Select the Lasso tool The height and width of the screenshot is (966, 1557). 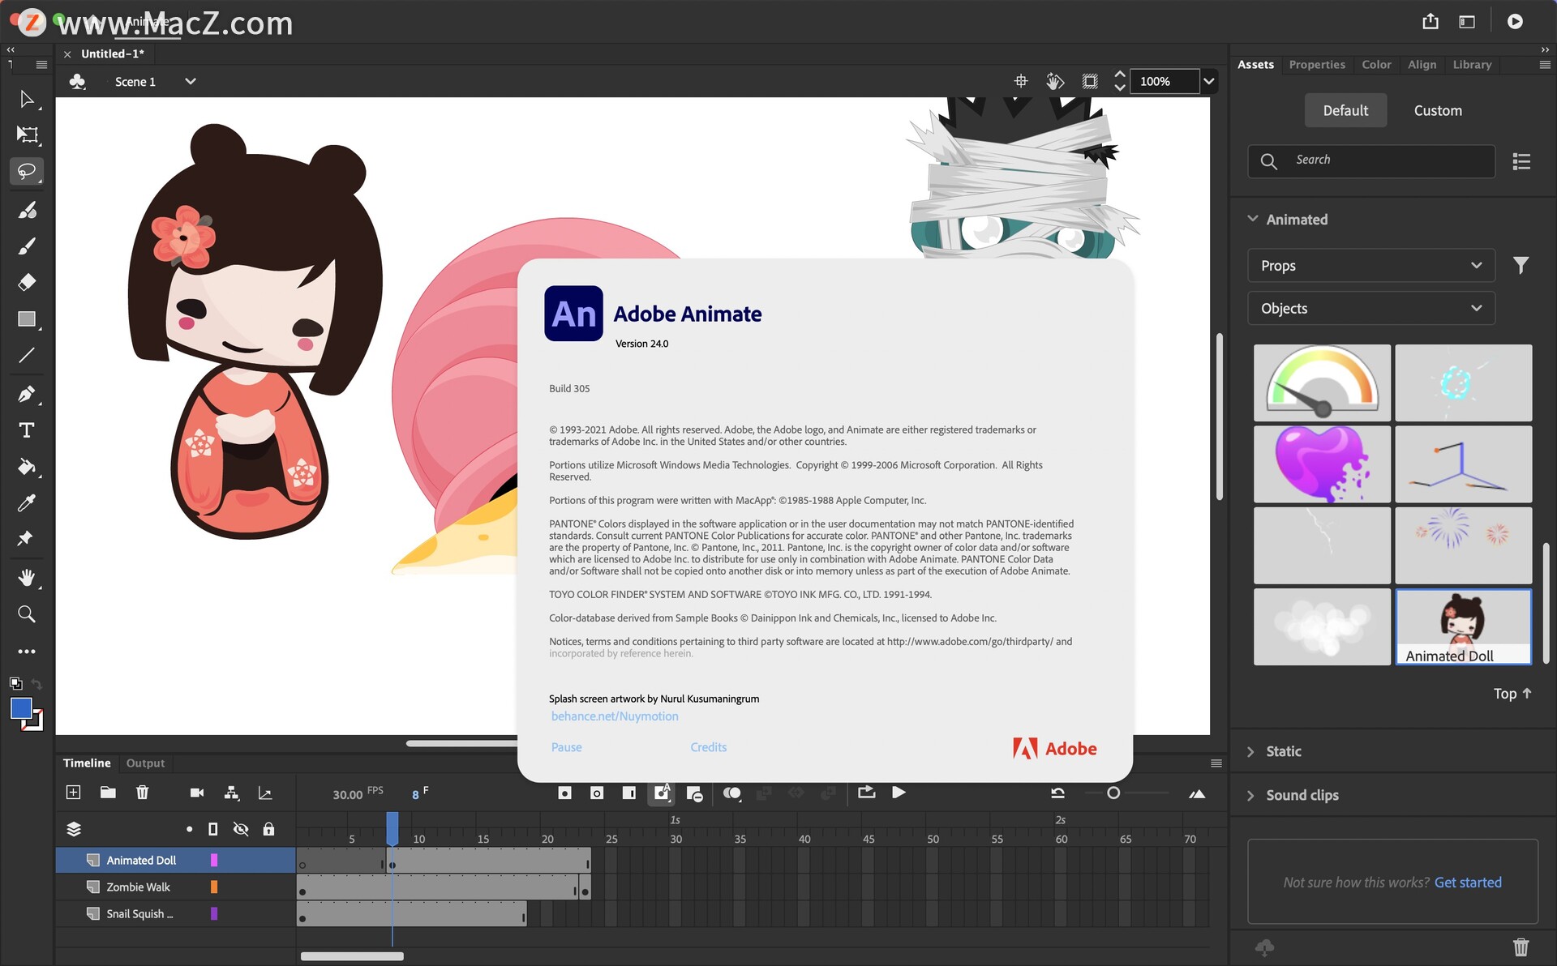tap(27, 171)
